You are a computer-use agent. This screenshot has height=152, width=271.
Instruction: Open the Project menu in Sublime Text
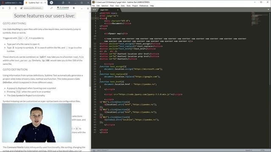135,5
